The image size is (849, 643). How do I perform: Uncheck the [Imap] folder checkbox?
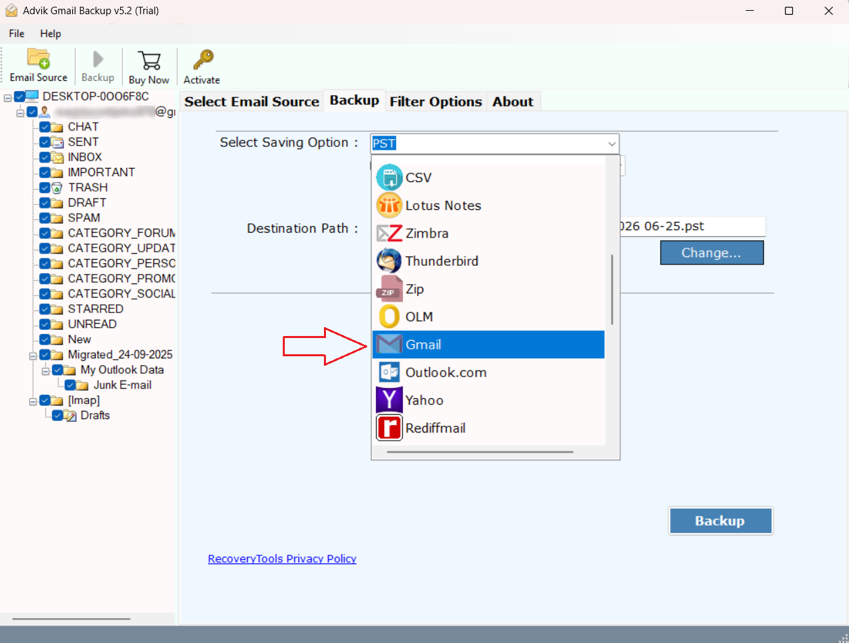(x=45, y=401)
